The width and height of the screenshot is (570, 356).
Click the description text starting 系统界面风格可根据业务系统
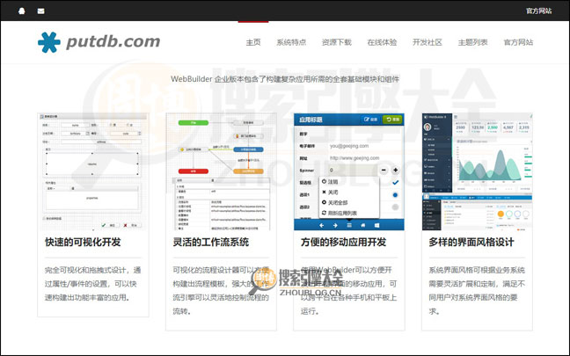tap(477, 291)
